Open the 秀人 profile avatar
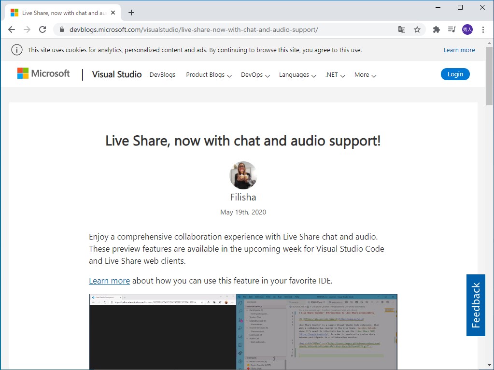This screenshot has width=494, height=370. click(x=467, y=29)
